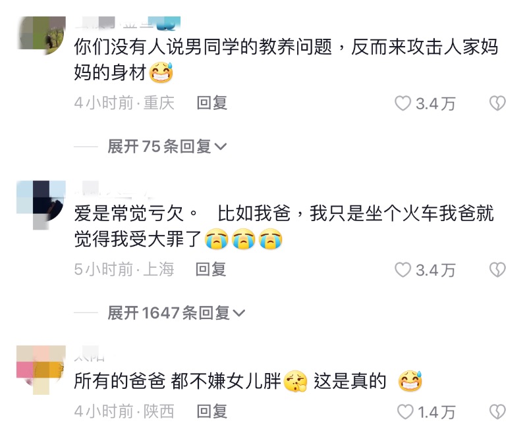Tap broken heart on Shanghai comment

[x=497, y=270]
